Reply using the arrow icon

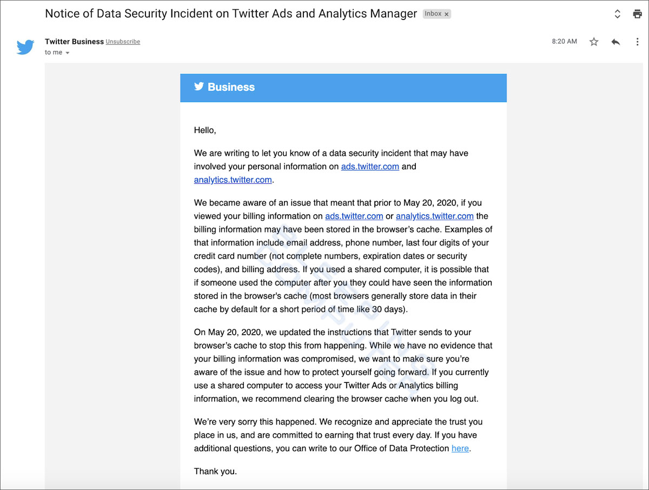[x=615, y=42]
